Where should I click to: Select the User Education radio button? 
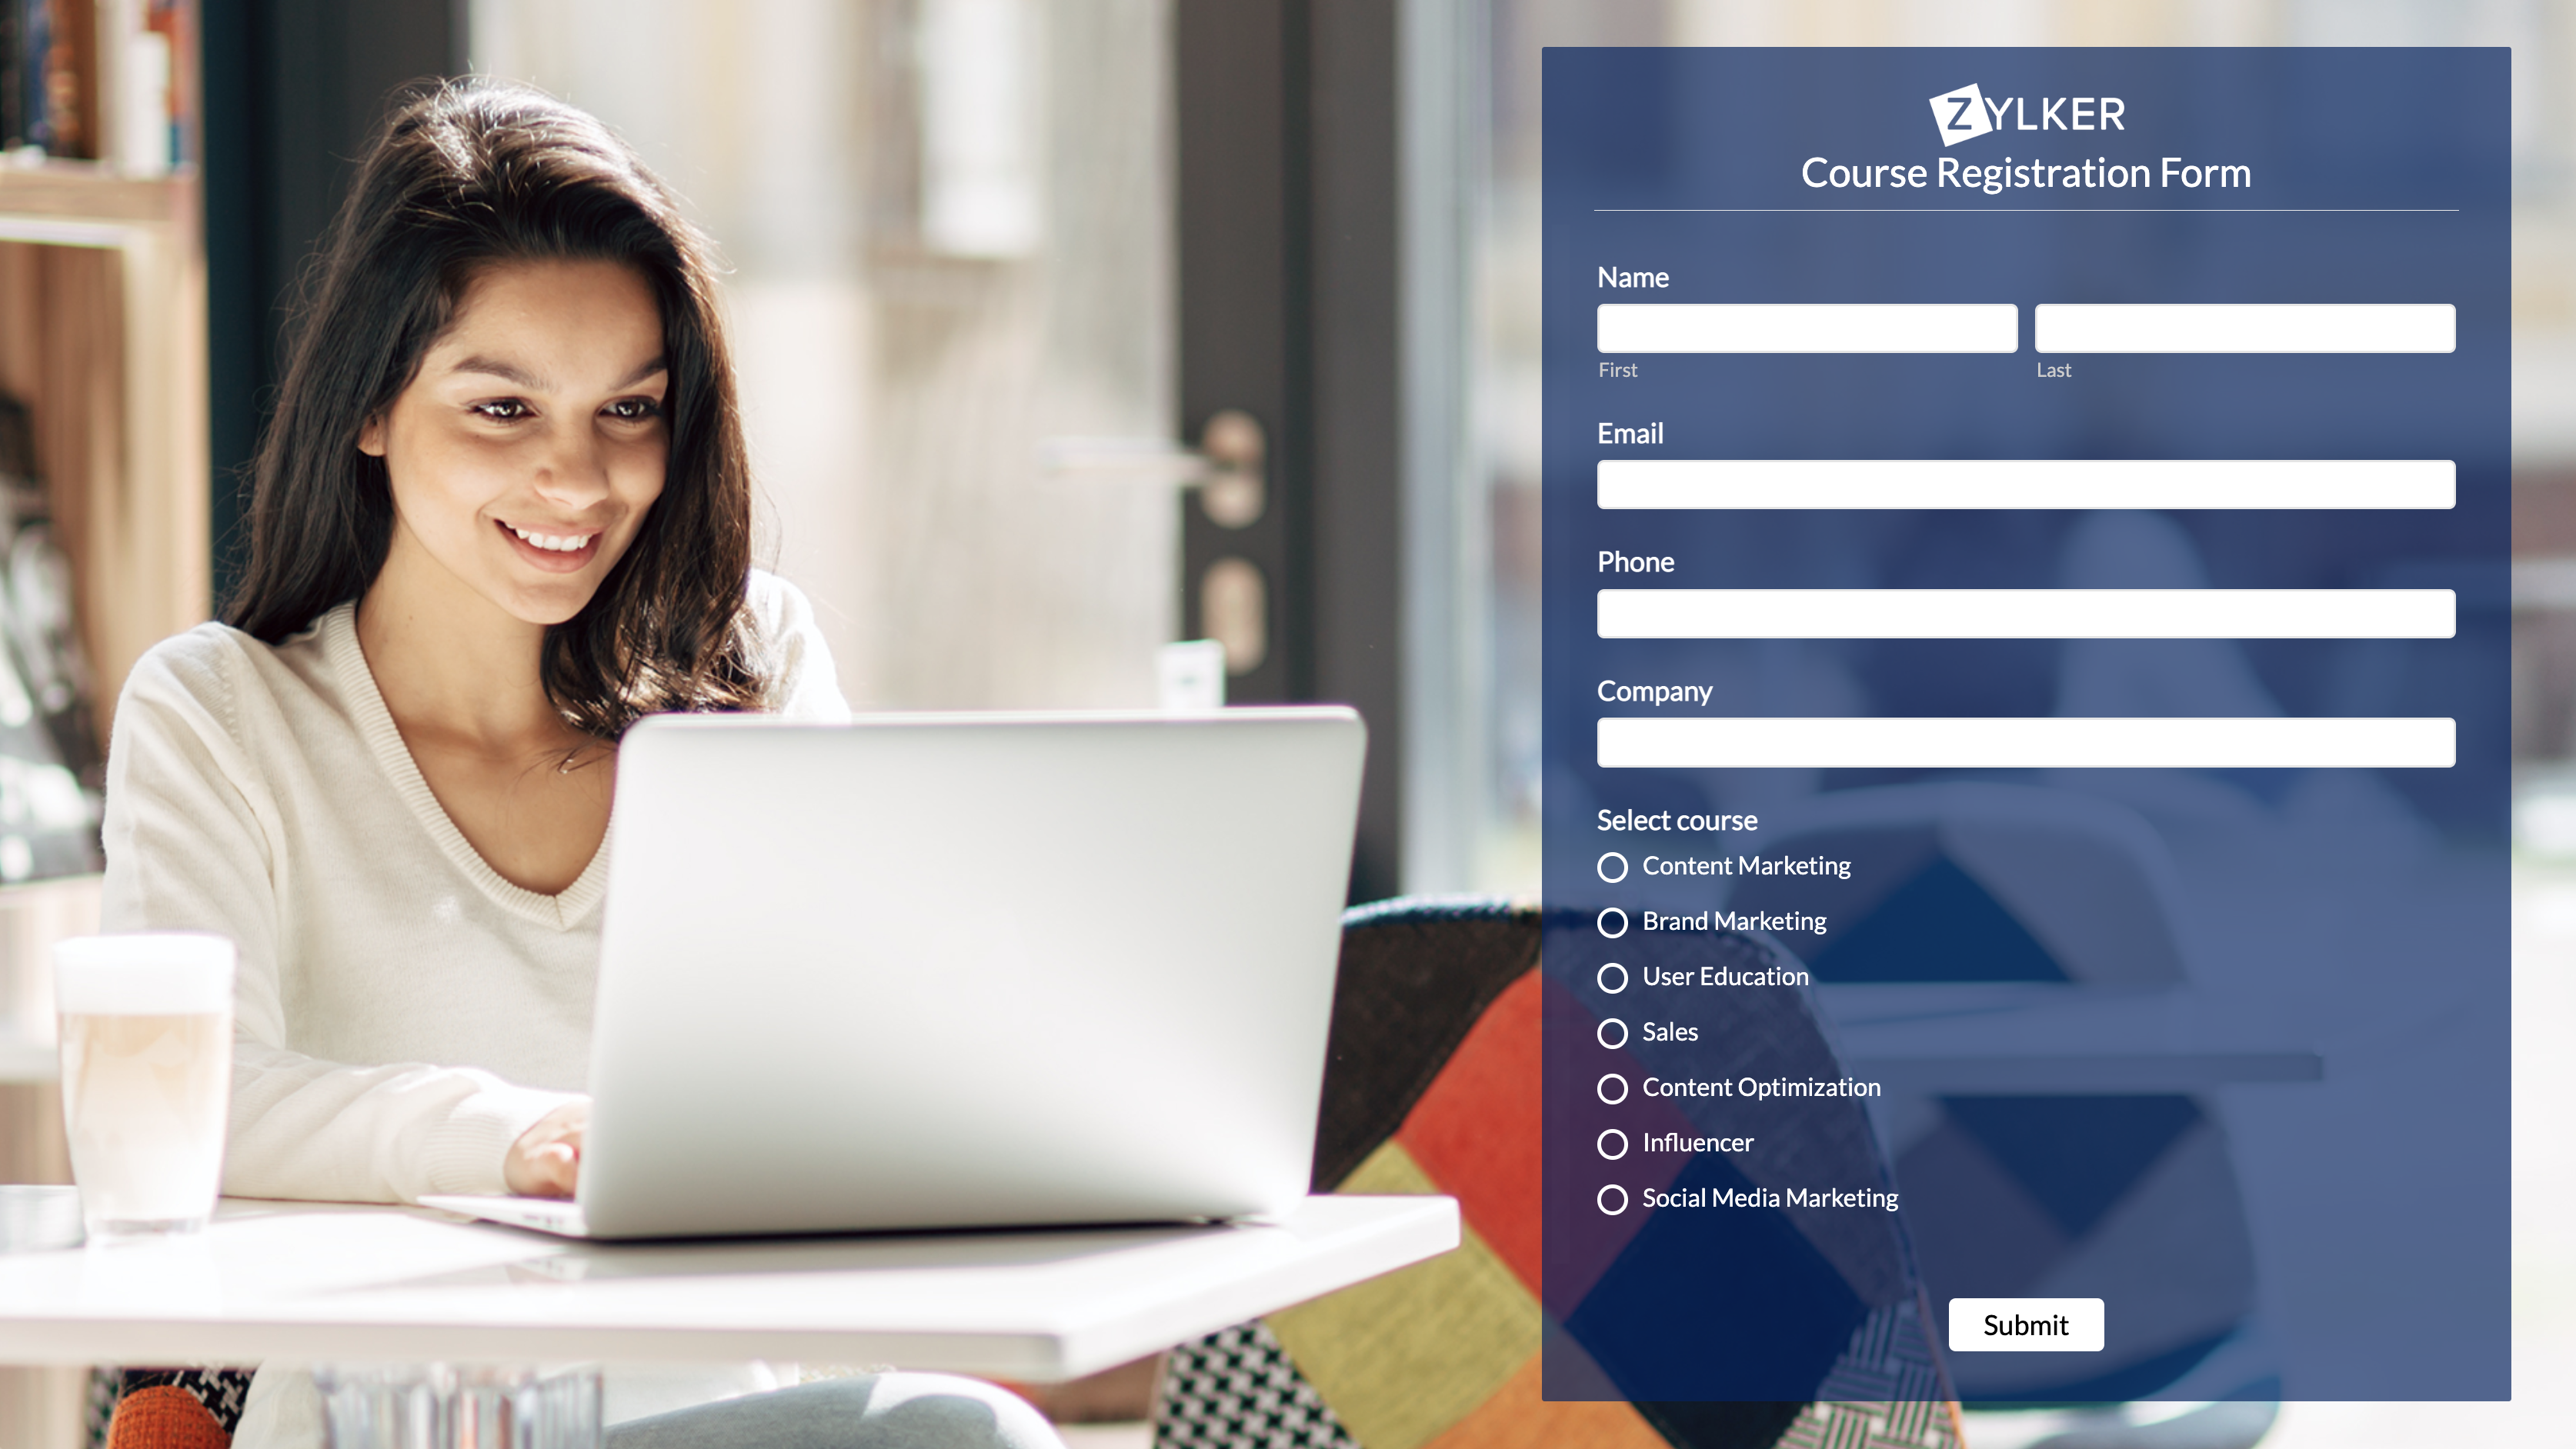tap(1612, 978)
